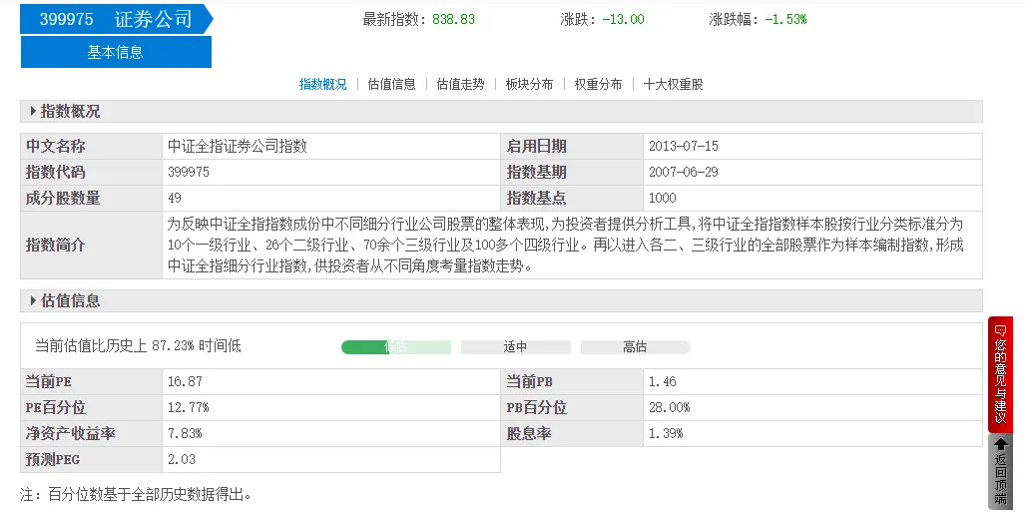Open 十大权重股 navigation link
Viewport: 1025px width, 512px height.
coord(674,84)
